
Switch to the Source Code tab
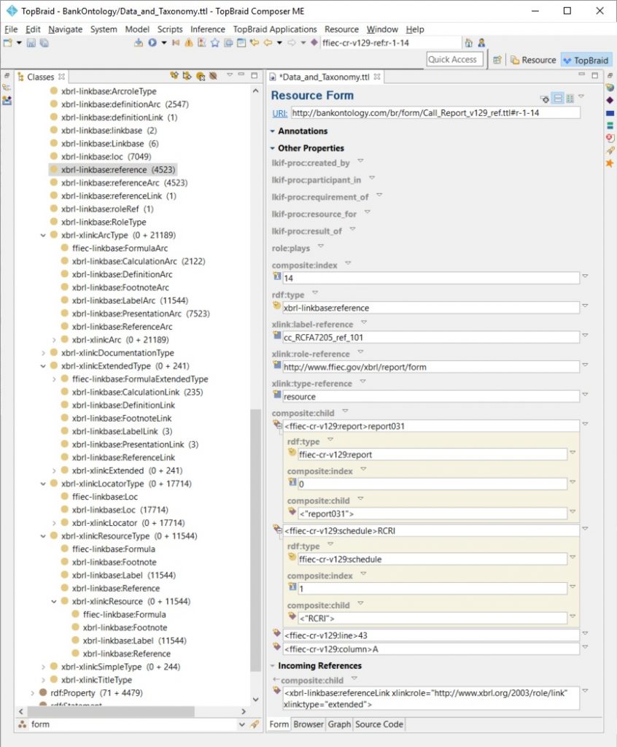pos(379,724)
